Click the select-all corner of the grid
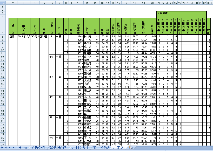213x151 pixels. 3,3
